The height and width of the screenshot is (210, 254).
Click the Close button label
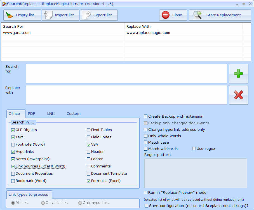[177, 15]
